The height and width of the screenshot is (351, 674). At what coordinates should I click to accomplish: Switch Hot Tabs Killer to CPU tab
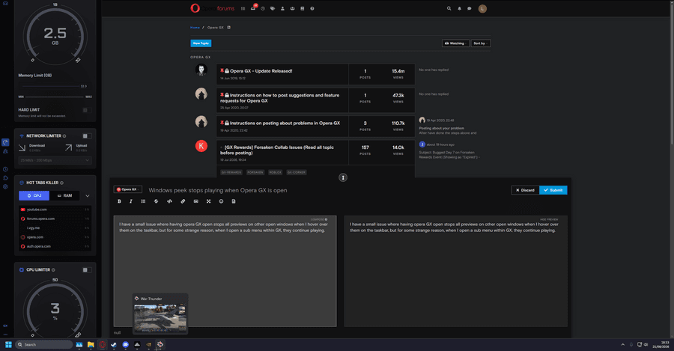point(34,195)
